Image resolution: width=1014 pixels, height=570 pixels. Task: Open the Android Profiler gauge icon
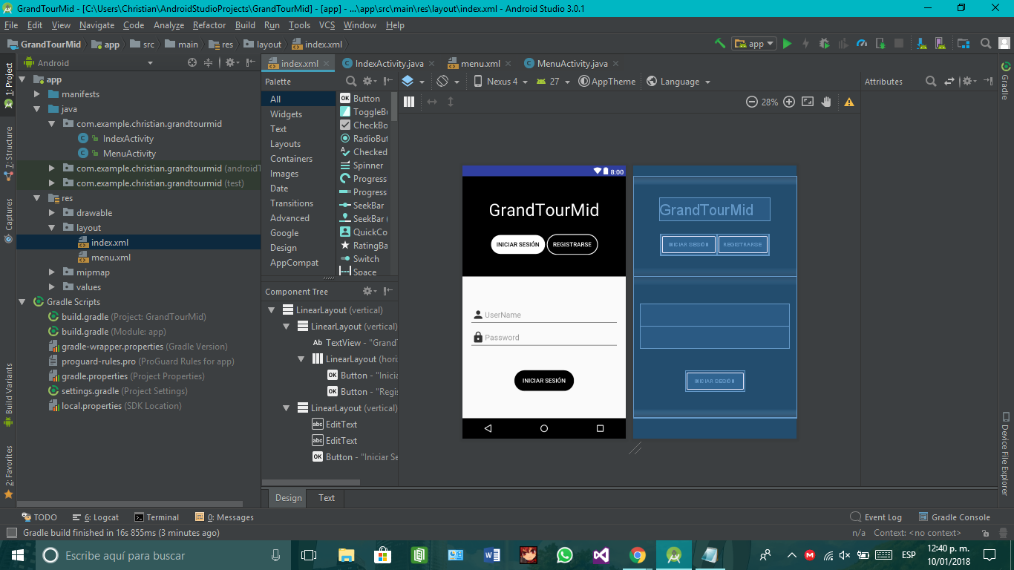click(x=861, y=44)
